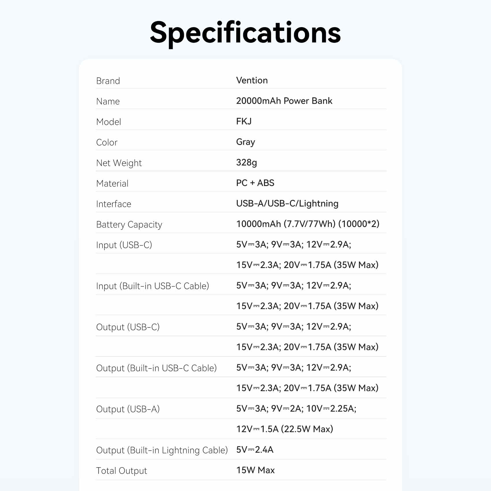Select the Brand row label

coord(108,81)
